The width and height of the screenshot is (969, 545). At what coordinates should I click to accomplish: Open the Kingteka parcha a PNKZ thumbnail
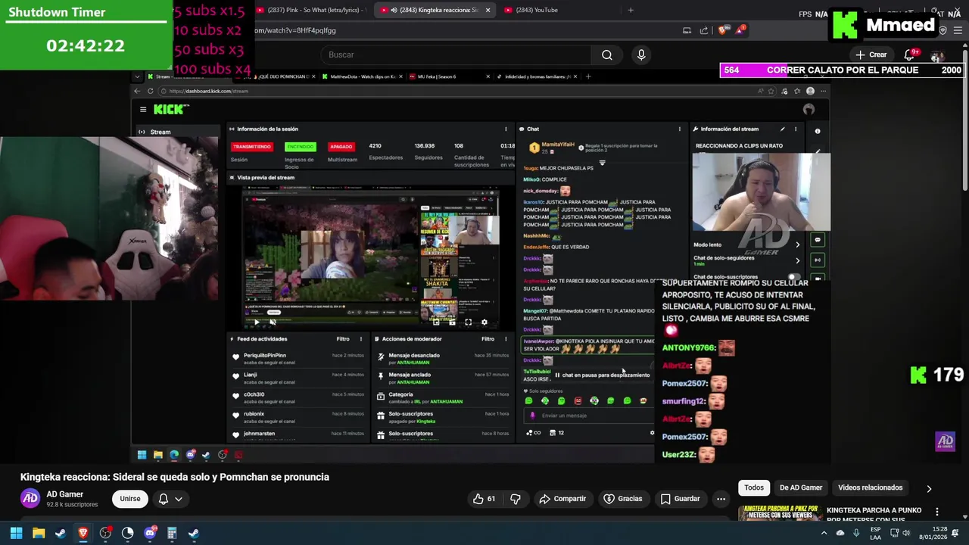pos(780,512)
